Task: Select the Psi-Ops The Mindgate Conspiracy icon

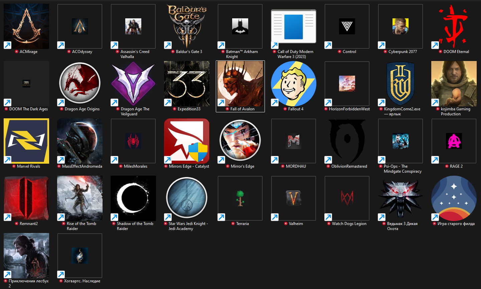Action: pos(400,141)
